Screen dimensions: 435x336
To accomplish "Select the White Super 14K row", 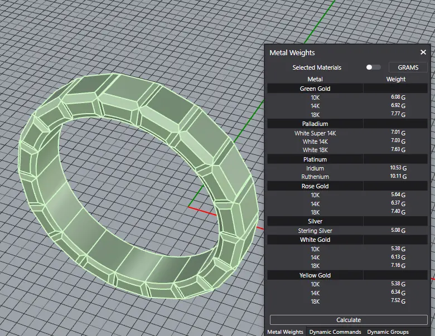I will tap(315, 133).
